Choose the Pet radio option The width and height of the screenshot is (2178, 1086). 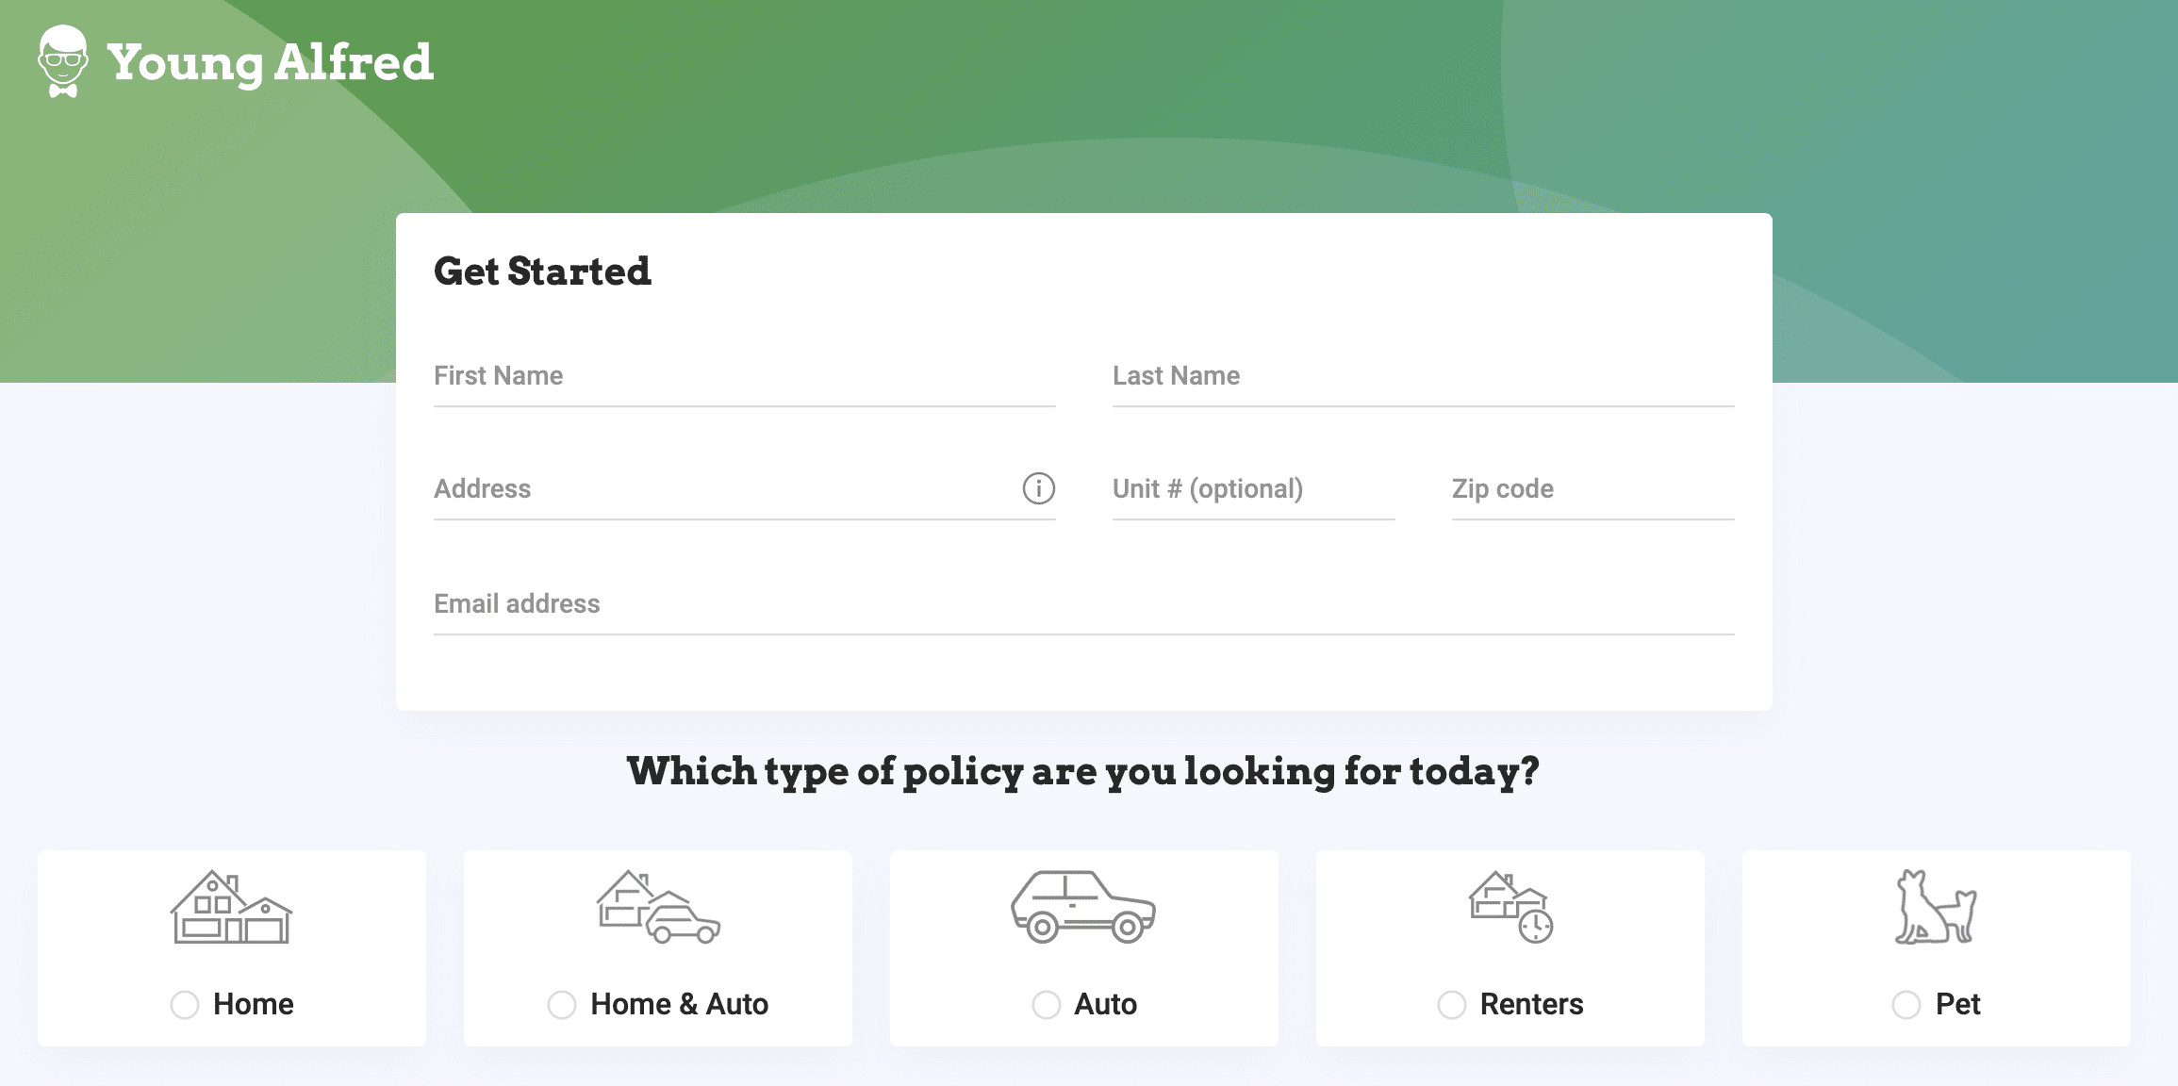point(1906,1005)
